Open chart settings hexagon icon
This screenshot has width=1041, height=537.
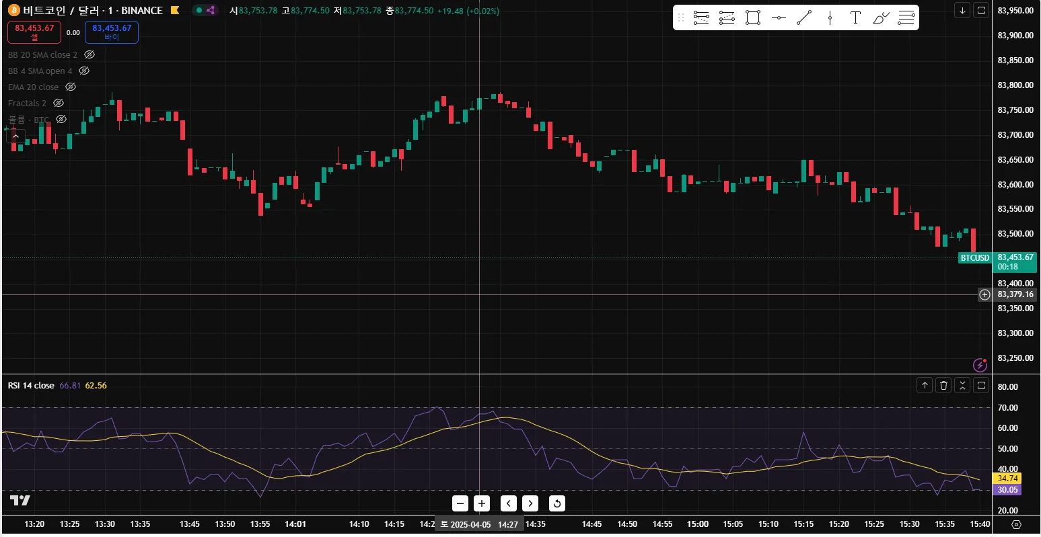[1016, 524]
